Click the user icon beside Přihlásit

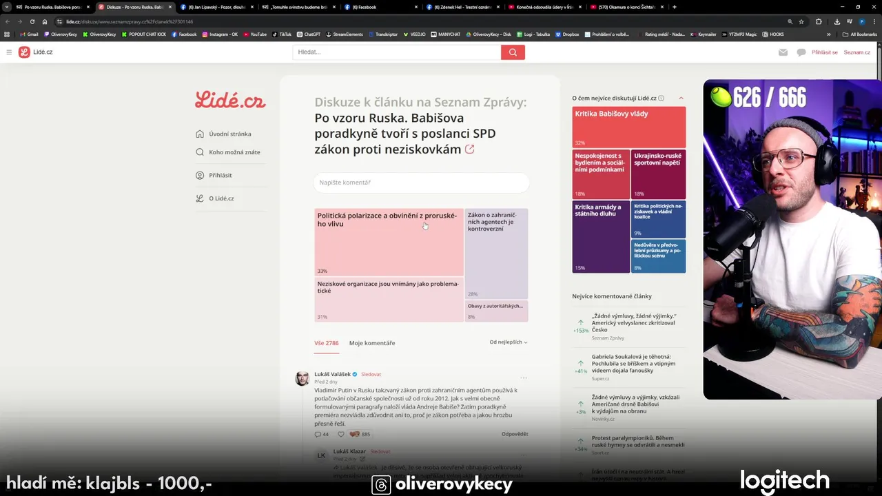(x=200, y=175)
